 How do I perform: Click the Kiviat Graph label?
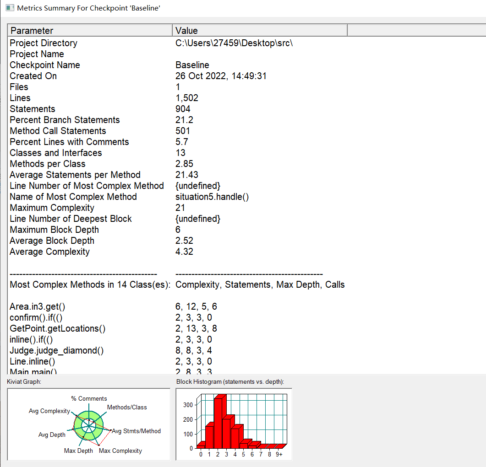(x=24, y=382)
